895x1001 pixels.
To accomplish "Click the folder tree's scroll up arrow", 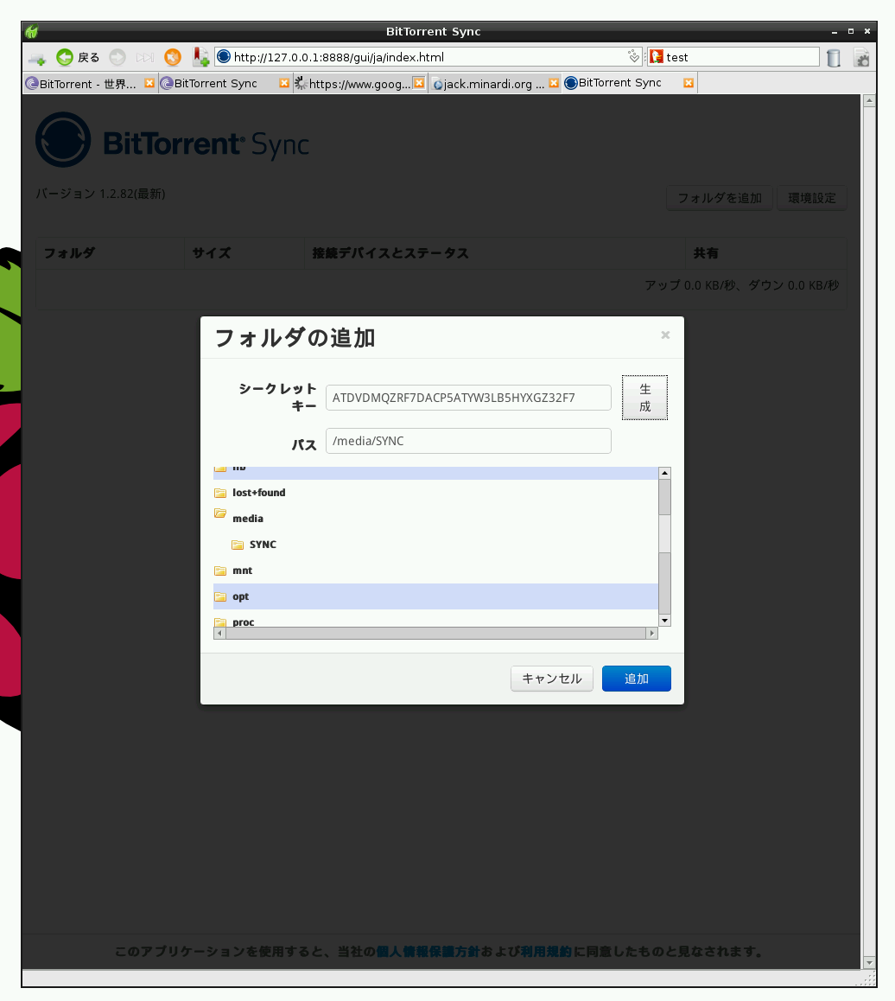I will point(664,473).
